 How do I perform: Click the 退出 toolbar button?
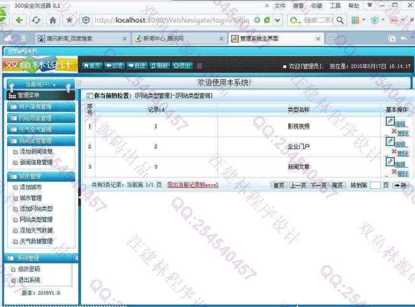(x=182, y=66)
